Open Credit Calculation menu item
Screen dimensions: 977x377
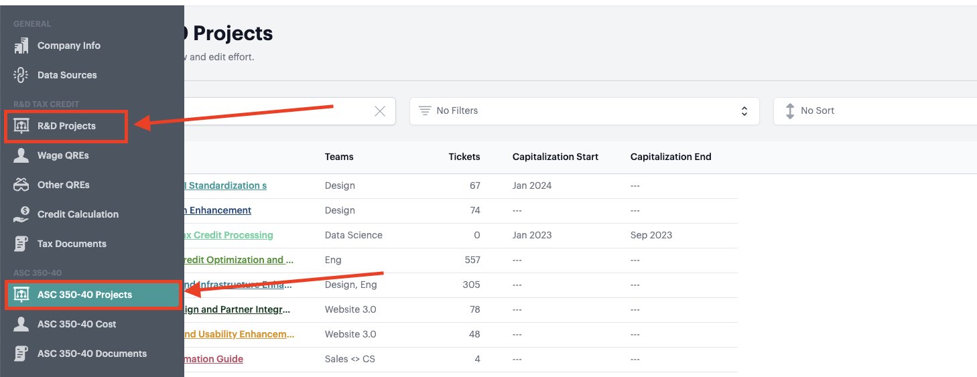[x=78, y=214]
